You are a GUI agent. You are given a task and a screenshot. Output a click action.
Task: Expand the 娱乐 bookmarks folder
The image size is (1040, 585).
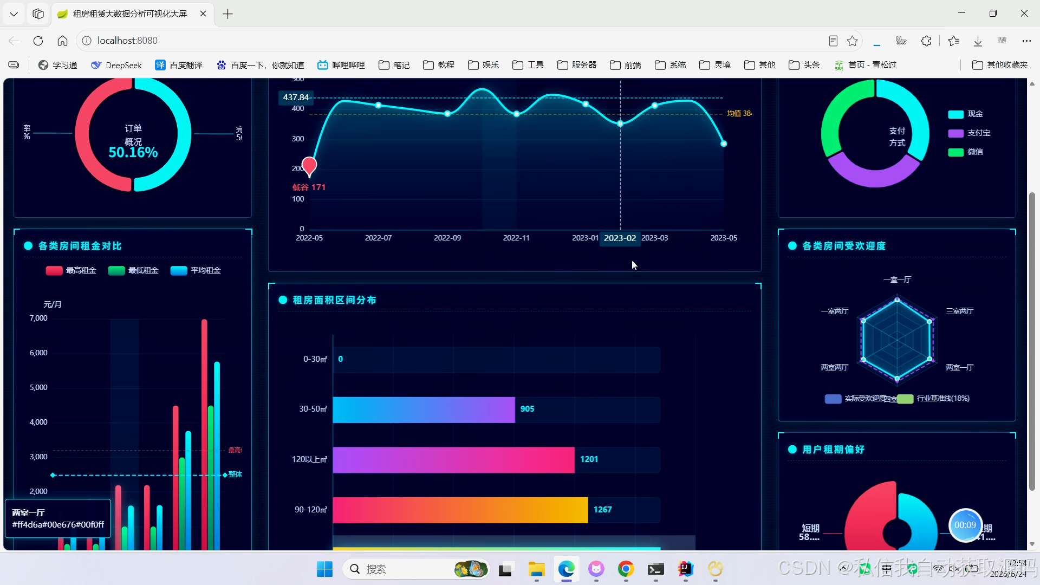(483, 65)
